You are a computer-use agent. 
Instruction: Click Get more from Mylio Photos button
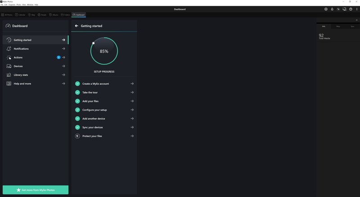[x=36, y=190]
